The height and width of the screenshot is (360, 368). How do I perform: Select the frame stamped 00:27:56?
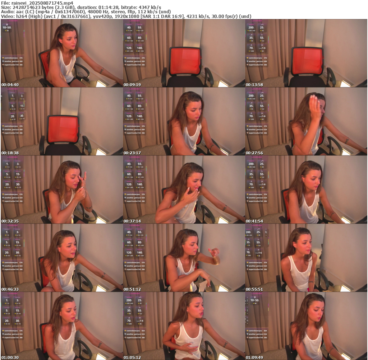tap(306, 121)
